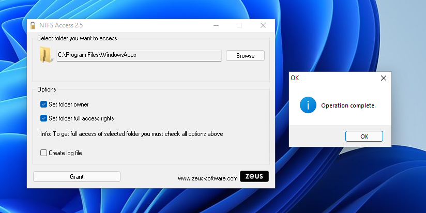Enable the Set folder owner checkbox
426x213 pixels.
(x=44, y=104)
